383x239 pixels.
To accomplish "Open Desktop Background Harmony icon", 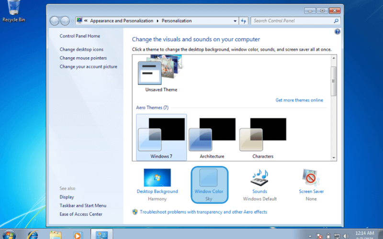I will (158, 177).
